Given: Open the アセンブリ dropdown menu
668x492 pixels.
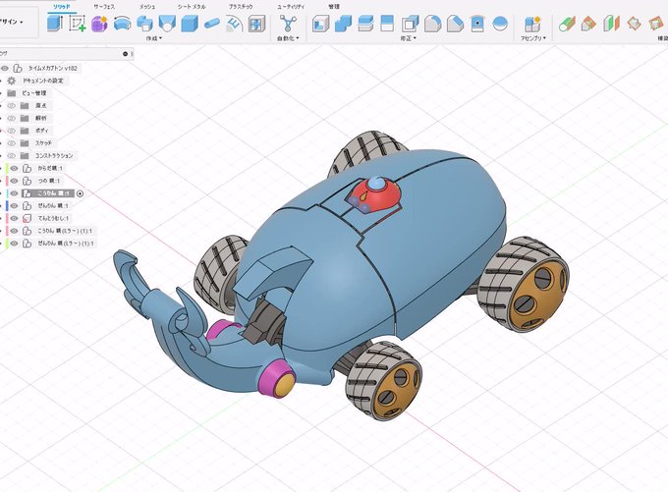Looking at the screenshot, I should click(532, 38).
